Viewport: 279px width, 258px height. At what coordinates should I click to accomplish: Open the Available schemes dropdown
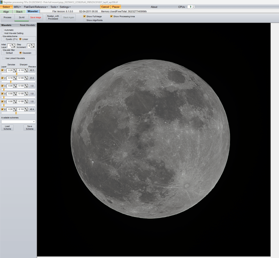tap(34, 122)
